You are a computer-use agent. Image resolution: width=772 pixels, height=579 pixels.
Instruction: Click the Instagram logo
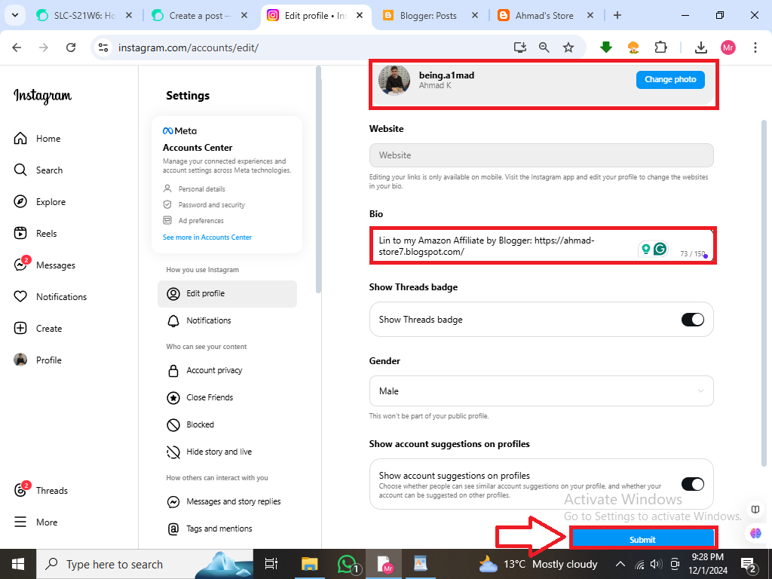point(42,96)
